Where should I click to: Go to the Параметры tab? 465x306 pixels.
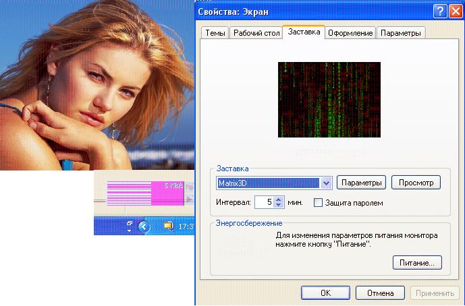[401, 33]
